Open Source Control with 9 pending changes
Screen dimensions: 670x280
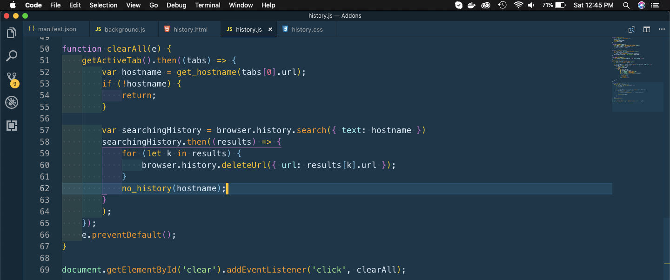[12, 79]
